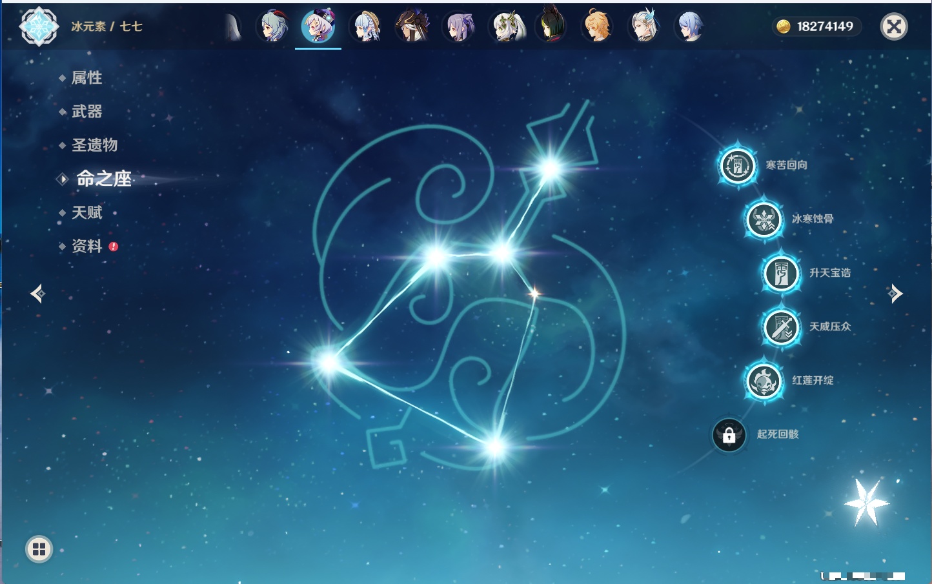Select the 命之座 constellation tab
932x584 pixels.
point(103,179)
